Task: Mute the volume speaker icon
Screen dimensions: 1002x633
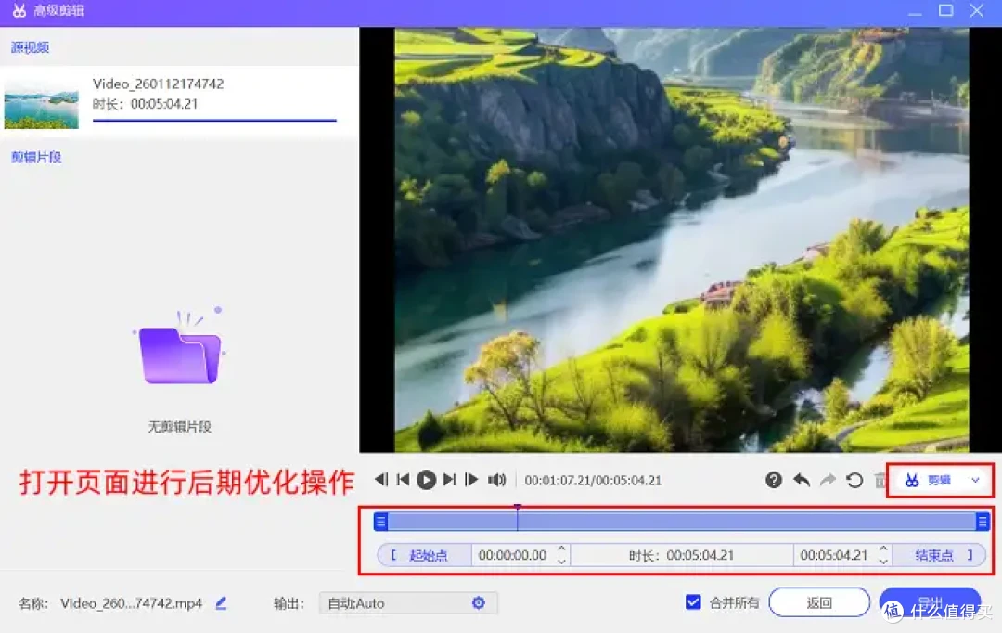Action: [x=496, y=480]
